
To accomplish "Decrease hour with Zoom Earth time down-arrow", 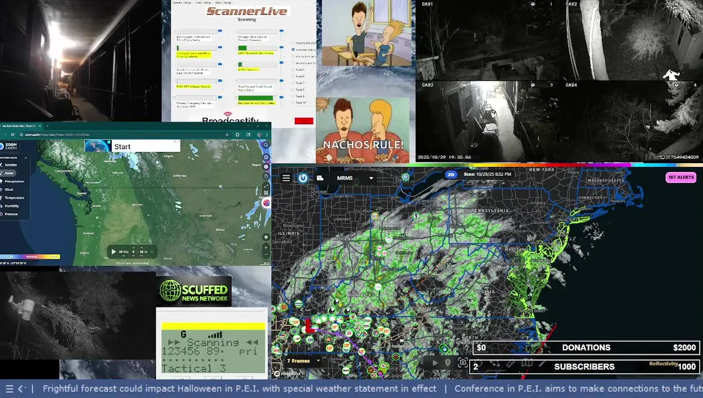I will pyautogui.click(x=133, y=256).
